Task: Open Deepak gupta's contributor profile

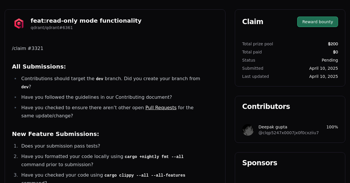Action: [x=273, y=127]
